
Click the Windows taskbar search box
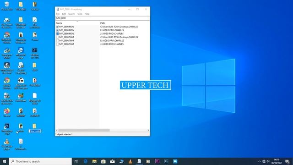click(x=40, y=161)
